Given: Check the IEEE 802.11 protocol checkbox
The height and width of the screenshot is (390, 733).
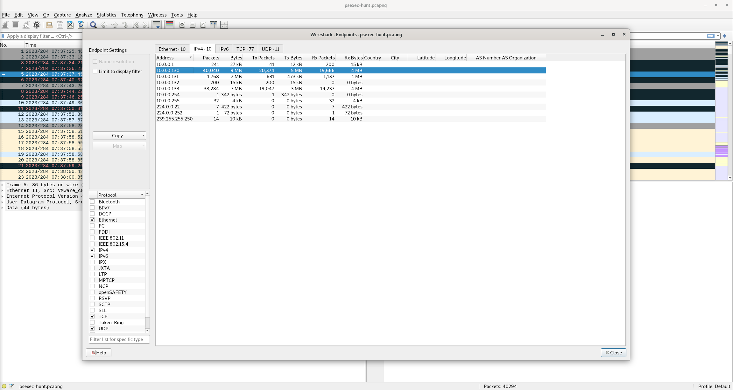Looking at the screenshot, I should click(x=92, y=238).
